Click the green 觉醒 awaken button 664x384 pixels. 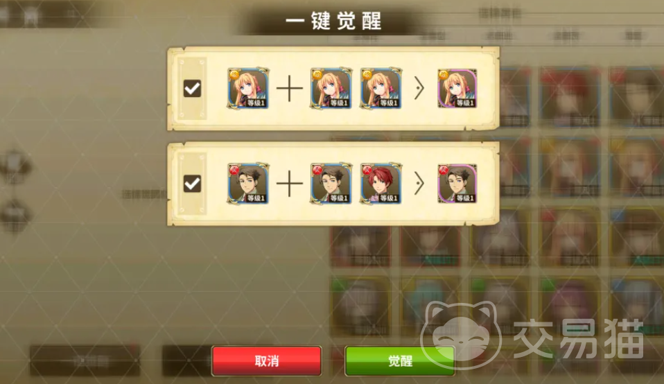pos(400,360)
